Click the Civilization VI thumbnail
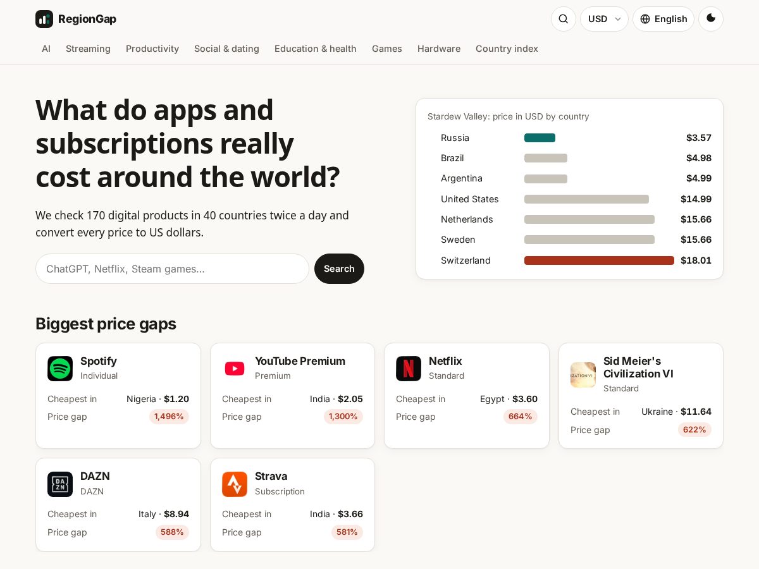Viewport: 759px width, 569px height. 583,375
